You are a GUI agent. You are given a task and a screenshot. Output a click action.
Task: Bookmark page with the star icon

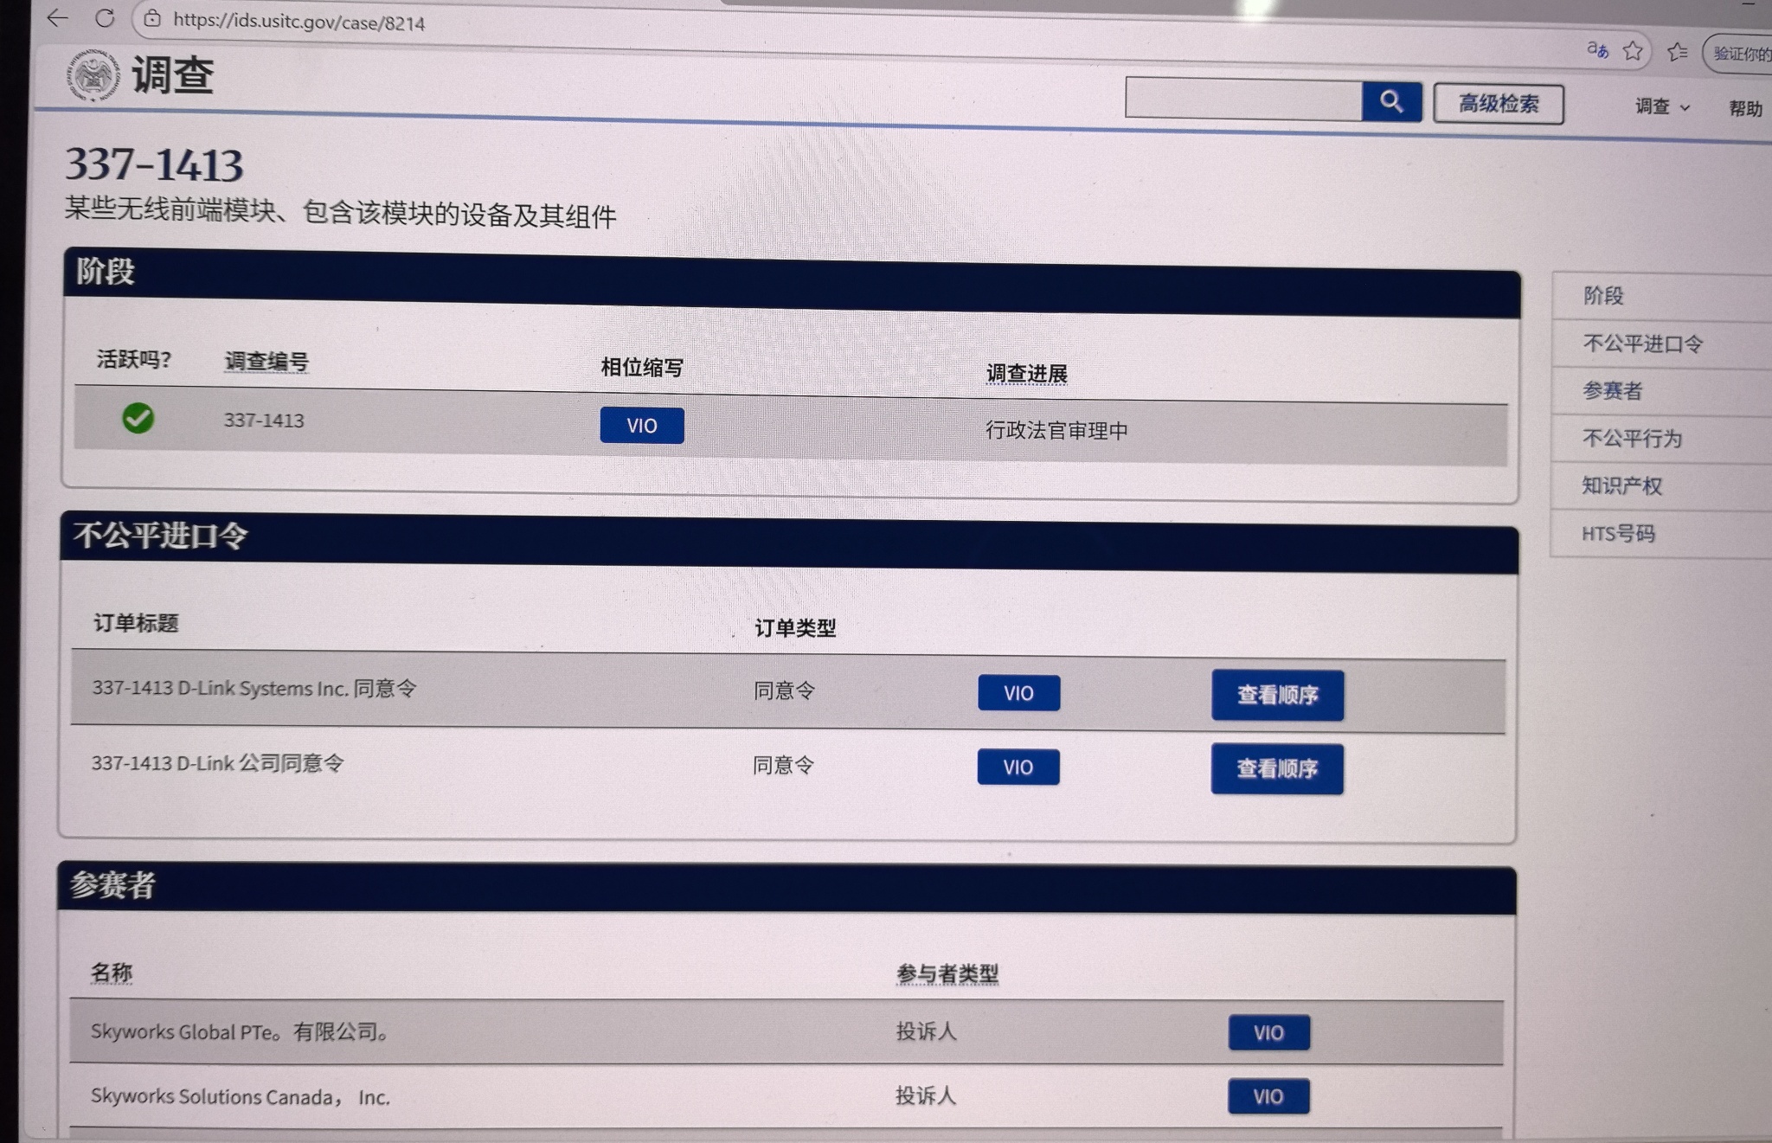coord(1633,51)
